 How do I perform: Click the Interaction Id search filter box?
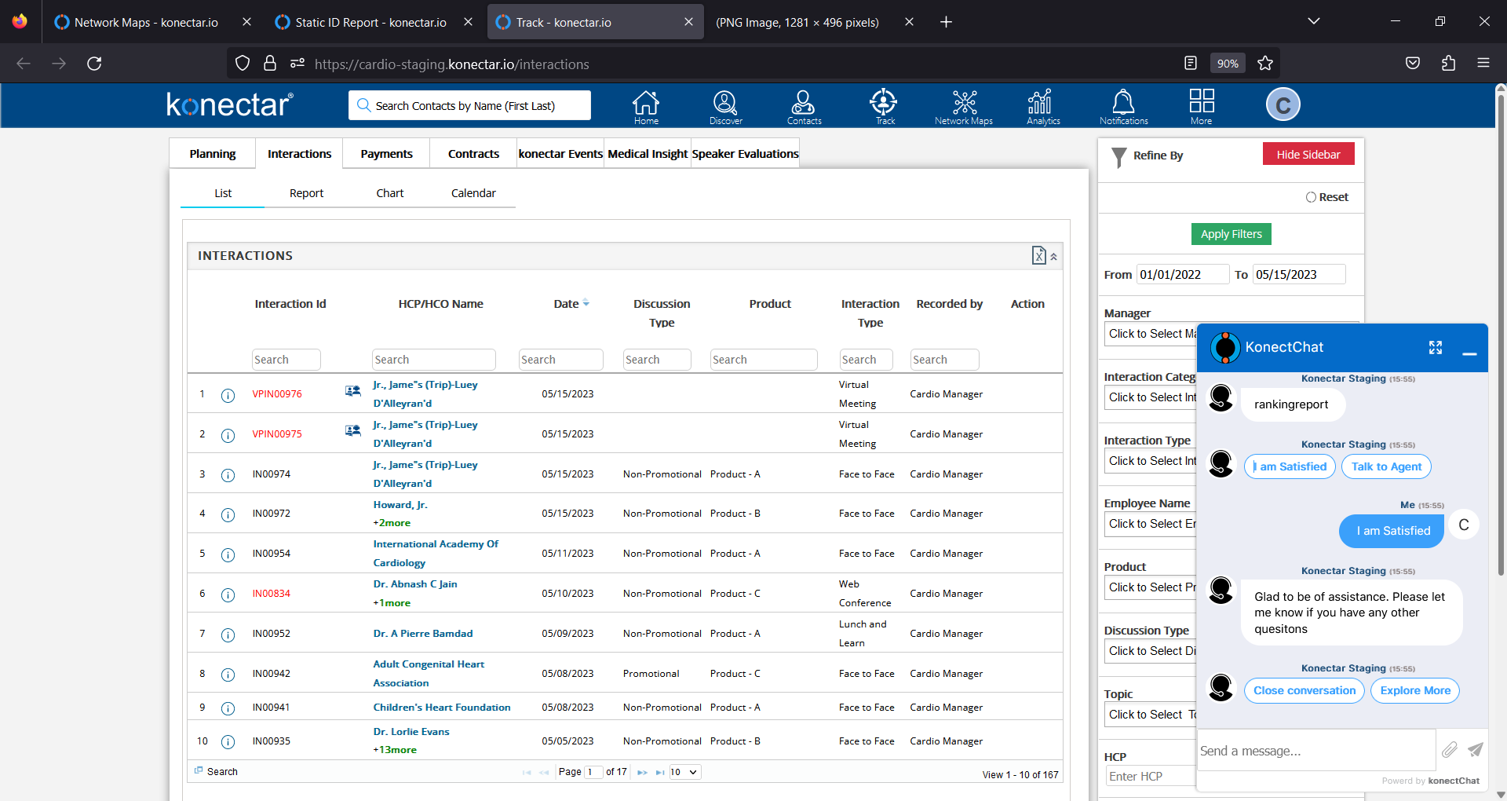click(x=286, y=360)
